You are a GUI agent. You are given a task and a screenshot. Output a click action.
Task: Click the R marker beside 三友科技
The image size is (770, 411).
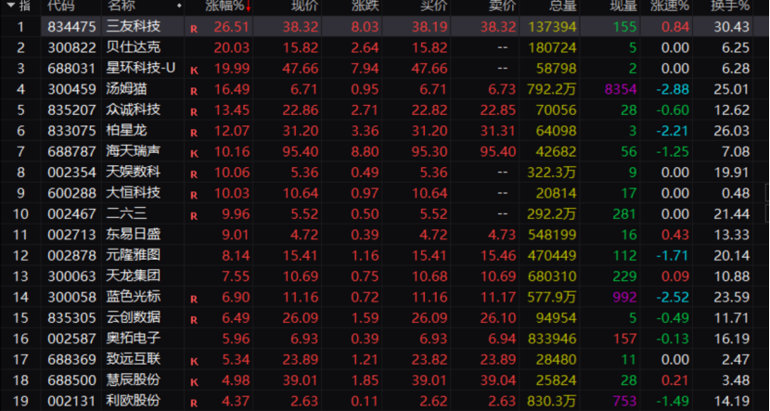(194, 28)
